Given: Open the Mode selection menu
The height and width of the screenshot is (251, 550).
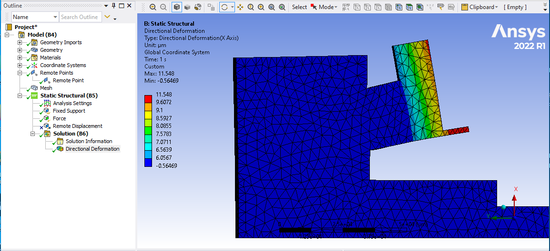Looking at the screenshot, I should point(327,7).
